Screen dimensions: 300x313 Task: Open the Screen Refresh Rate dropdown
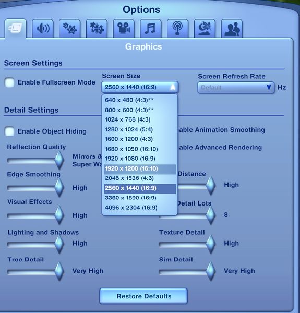tap(236, 88)
